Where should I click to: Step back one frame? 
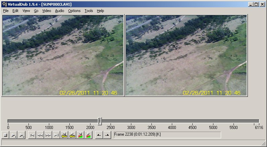[x=40, y=135]
